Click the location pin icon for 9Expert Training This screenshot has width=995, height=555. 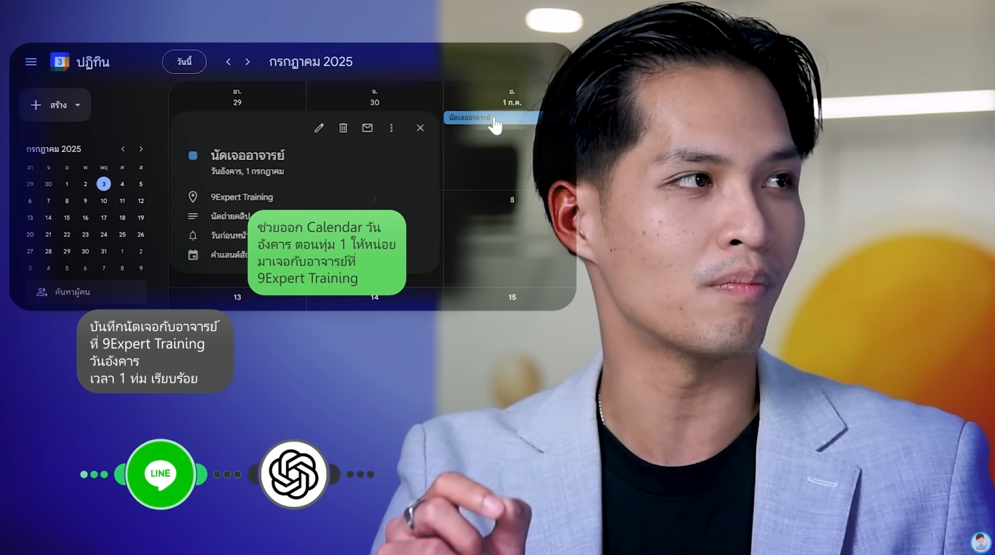pyautogui.click(x=191, y=196)
